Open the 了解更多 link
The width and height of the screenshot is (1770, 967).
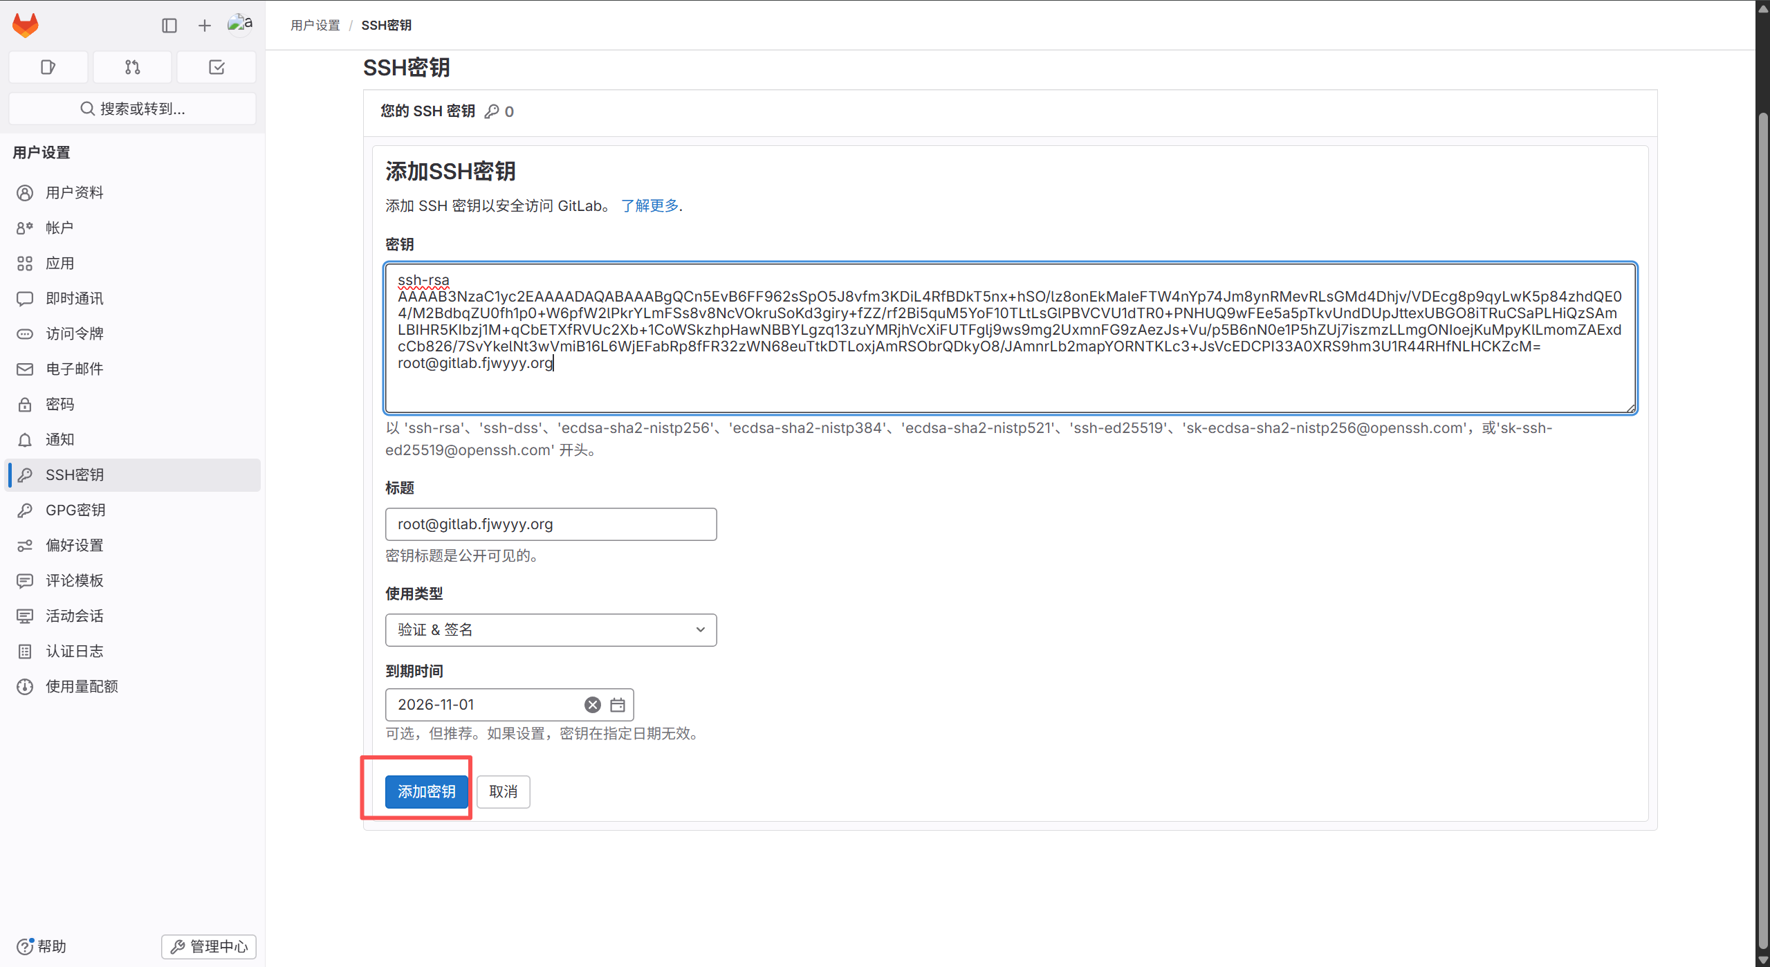pos(649,206)
